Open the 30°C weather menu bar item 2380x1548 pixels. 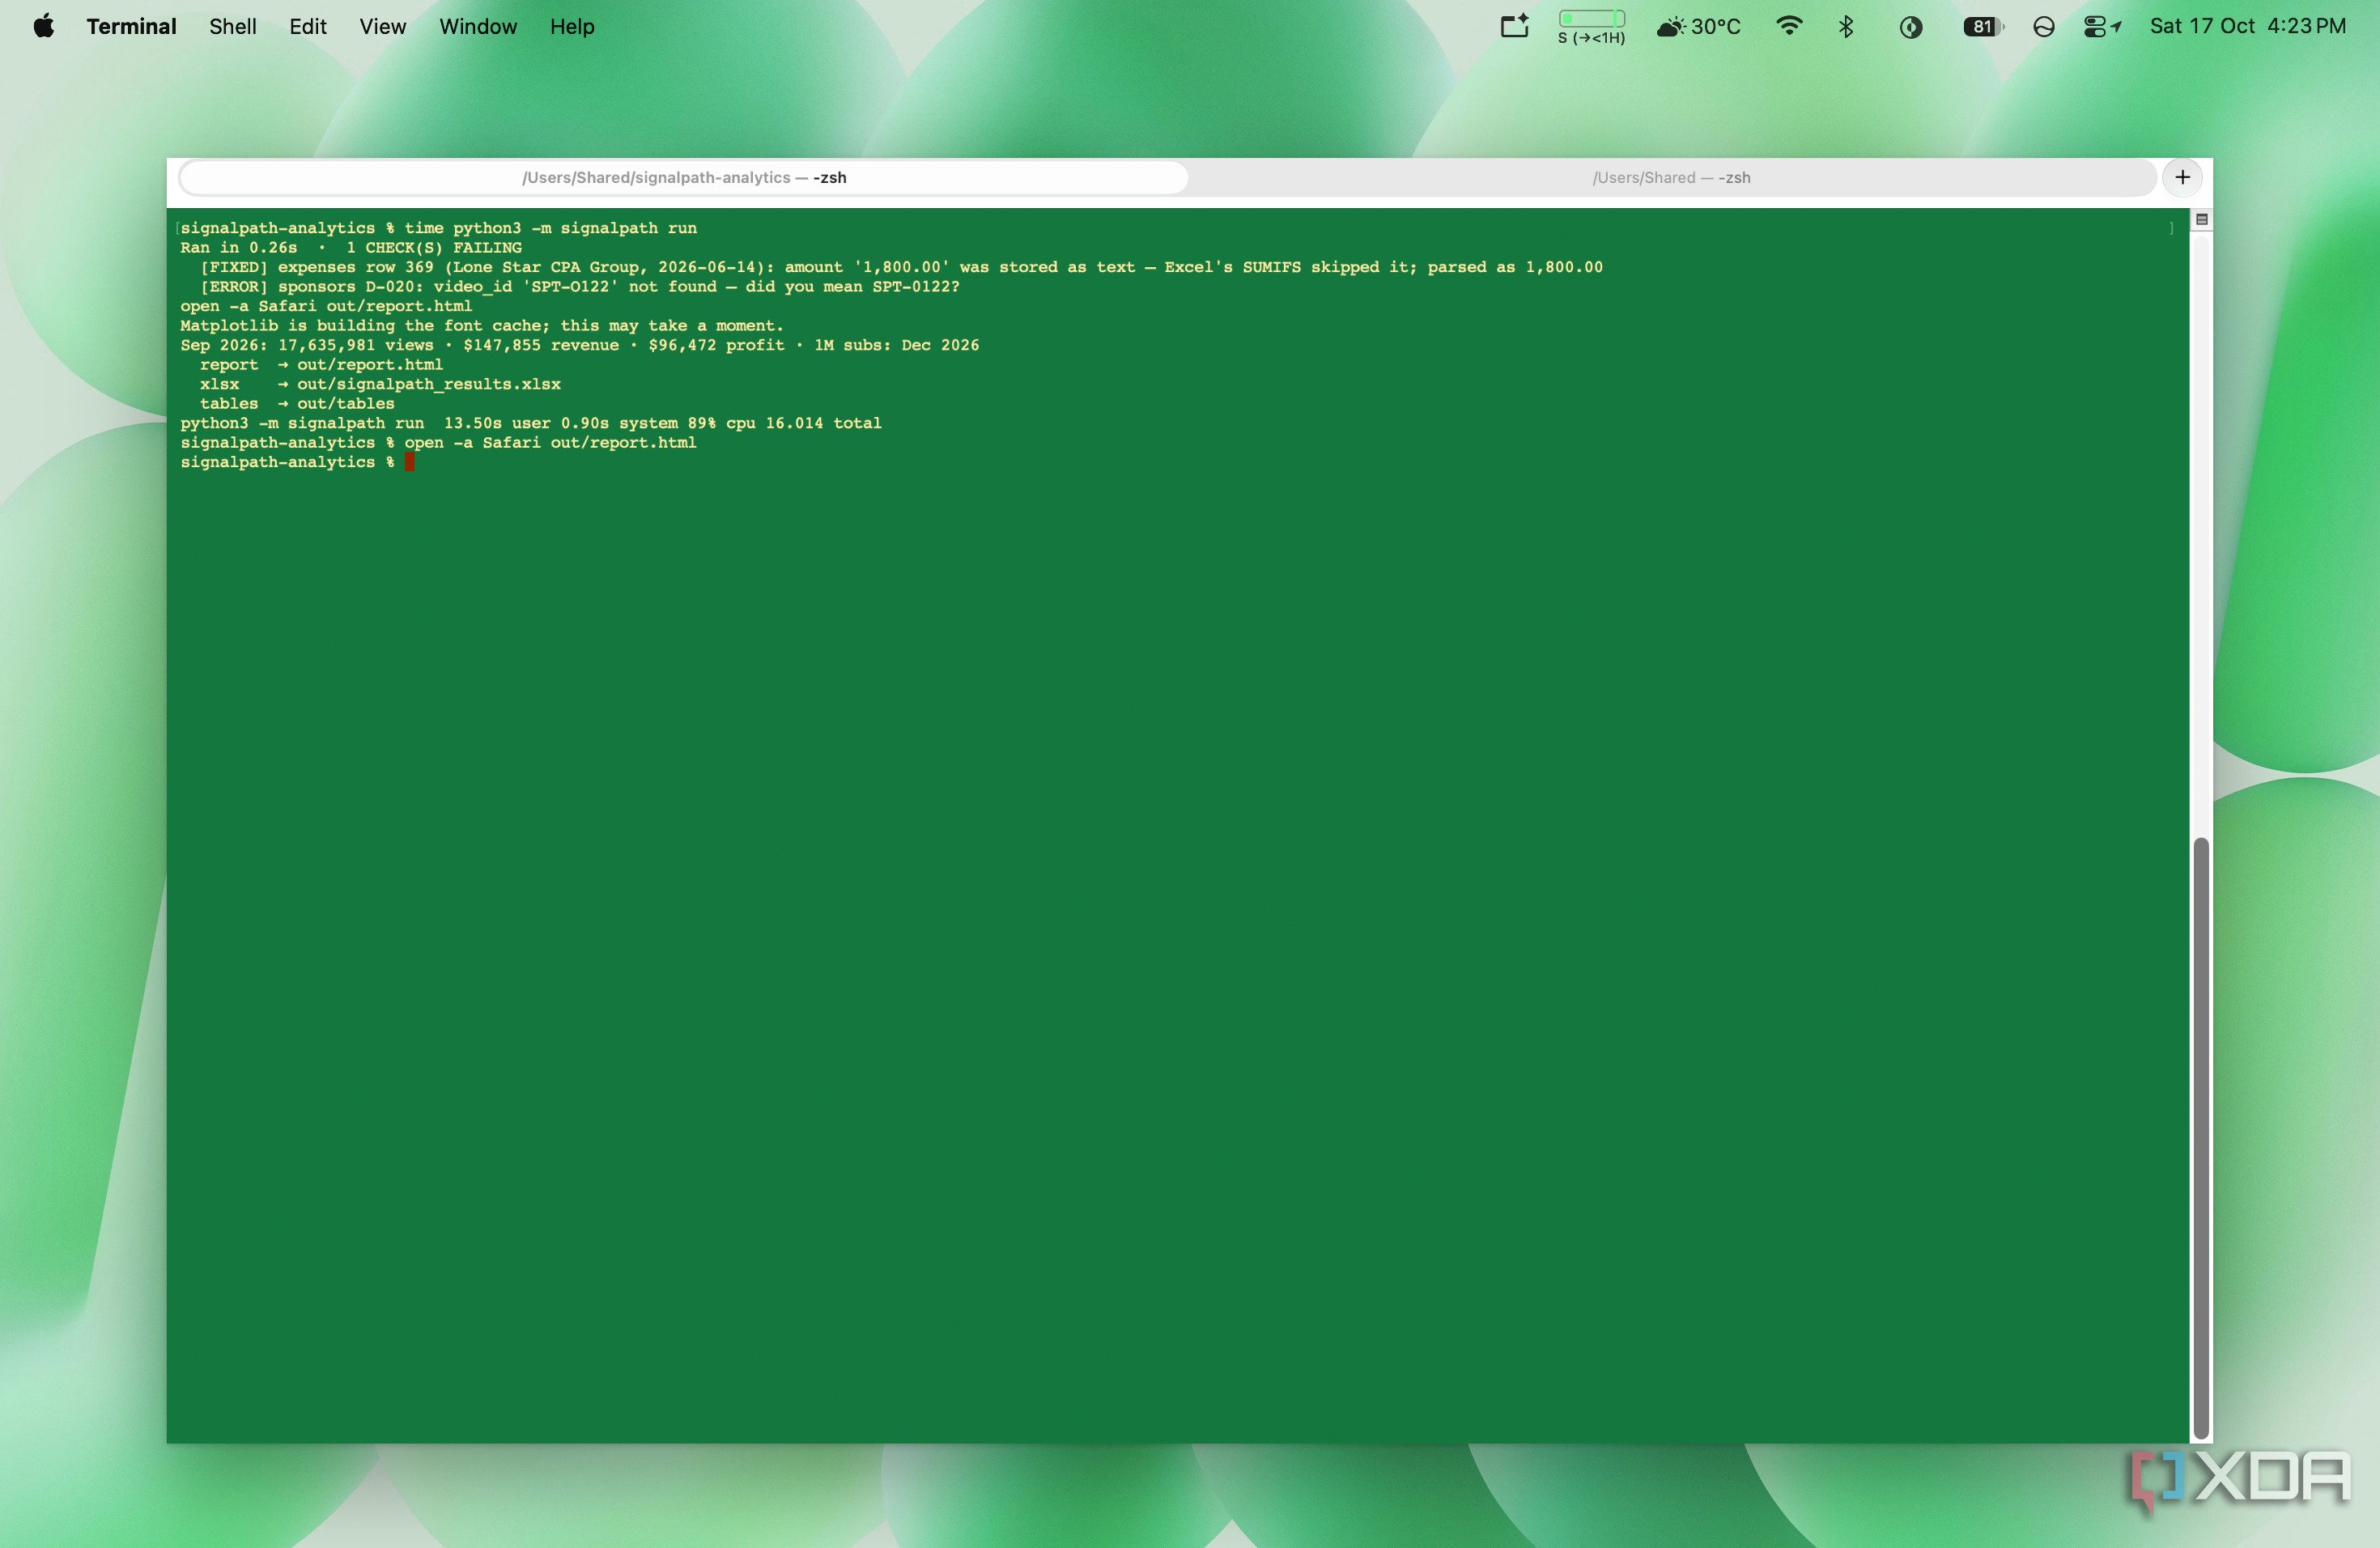tap(1699, 26)
